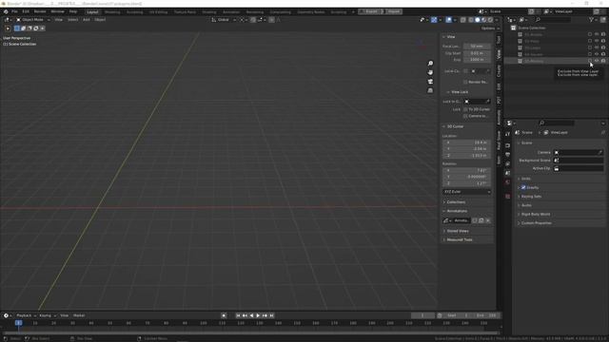Viewport: 609px width, 342px height.
Task: Click the Export button in the top bar
Action: [371, 11]
